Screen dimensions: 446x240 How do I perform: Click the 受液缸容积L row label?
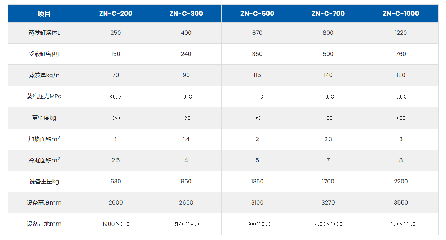point(44,54)
